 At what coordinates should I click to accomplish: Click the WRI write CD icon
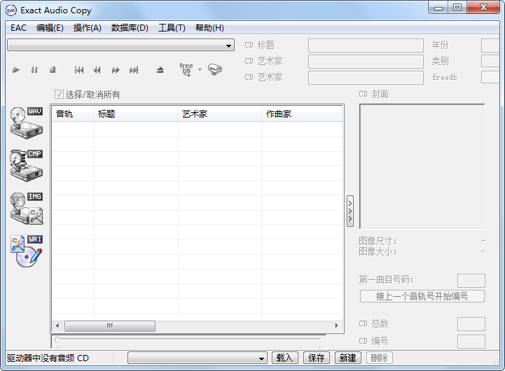pyautogui.click(x=27, y=251)
